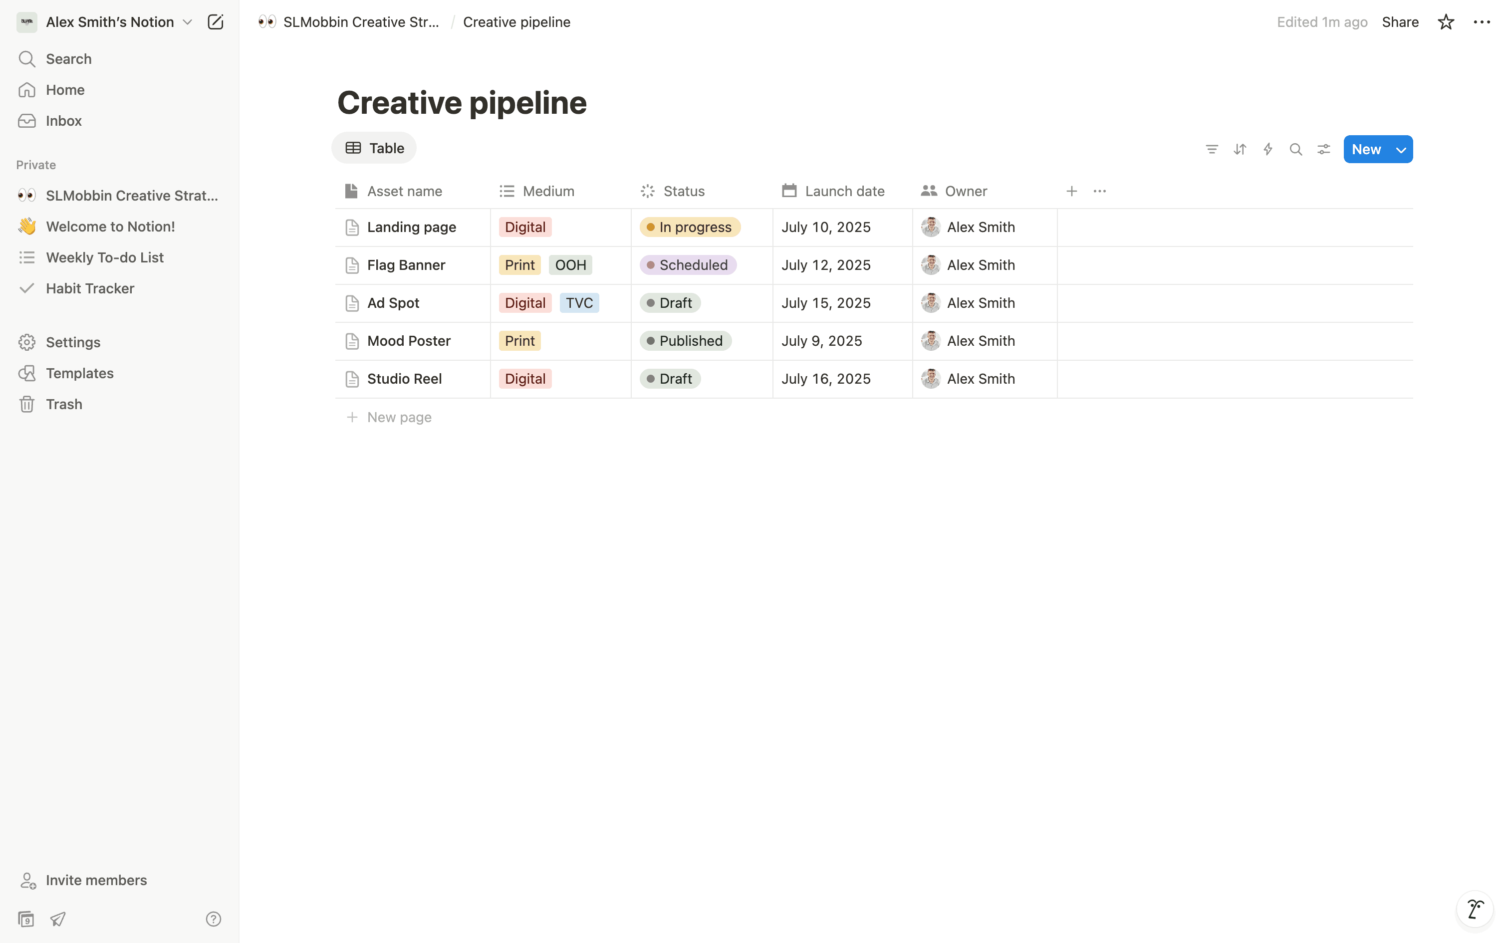
Task: Open Weekly To-do List in sidebar
Action: (105, 257)
